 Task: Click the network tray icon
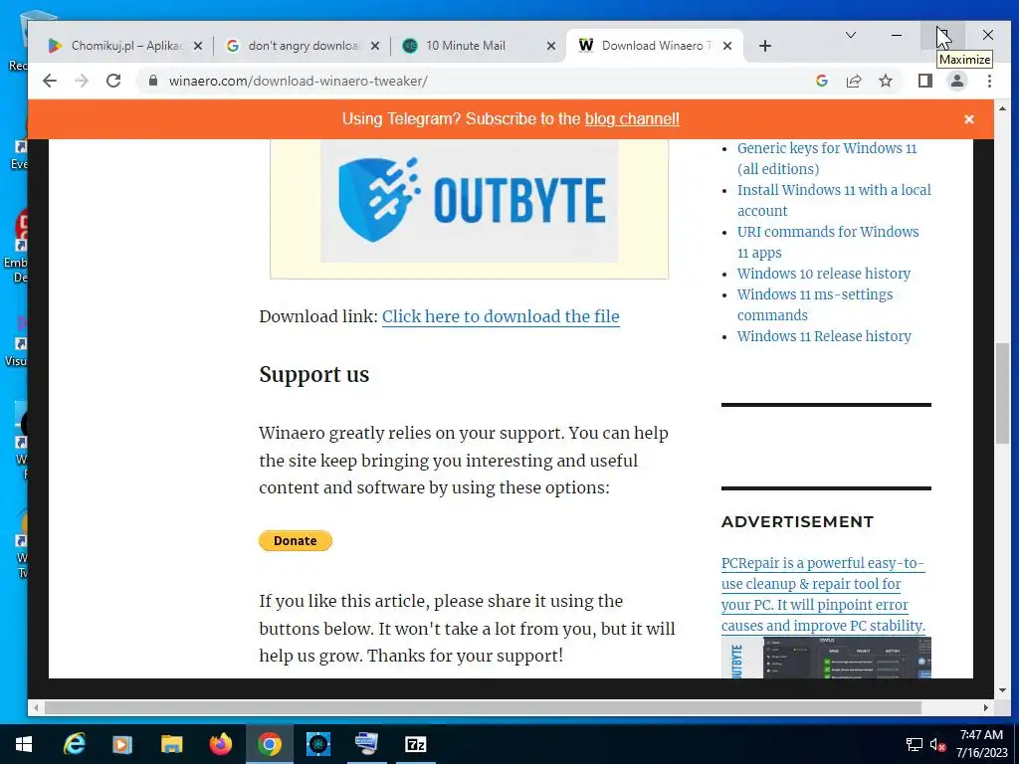915,744
